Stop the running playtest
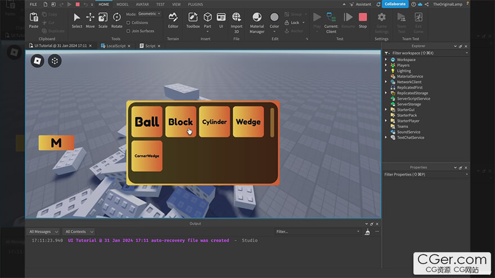Screen dimensions: 495x278 click(363, 20)
